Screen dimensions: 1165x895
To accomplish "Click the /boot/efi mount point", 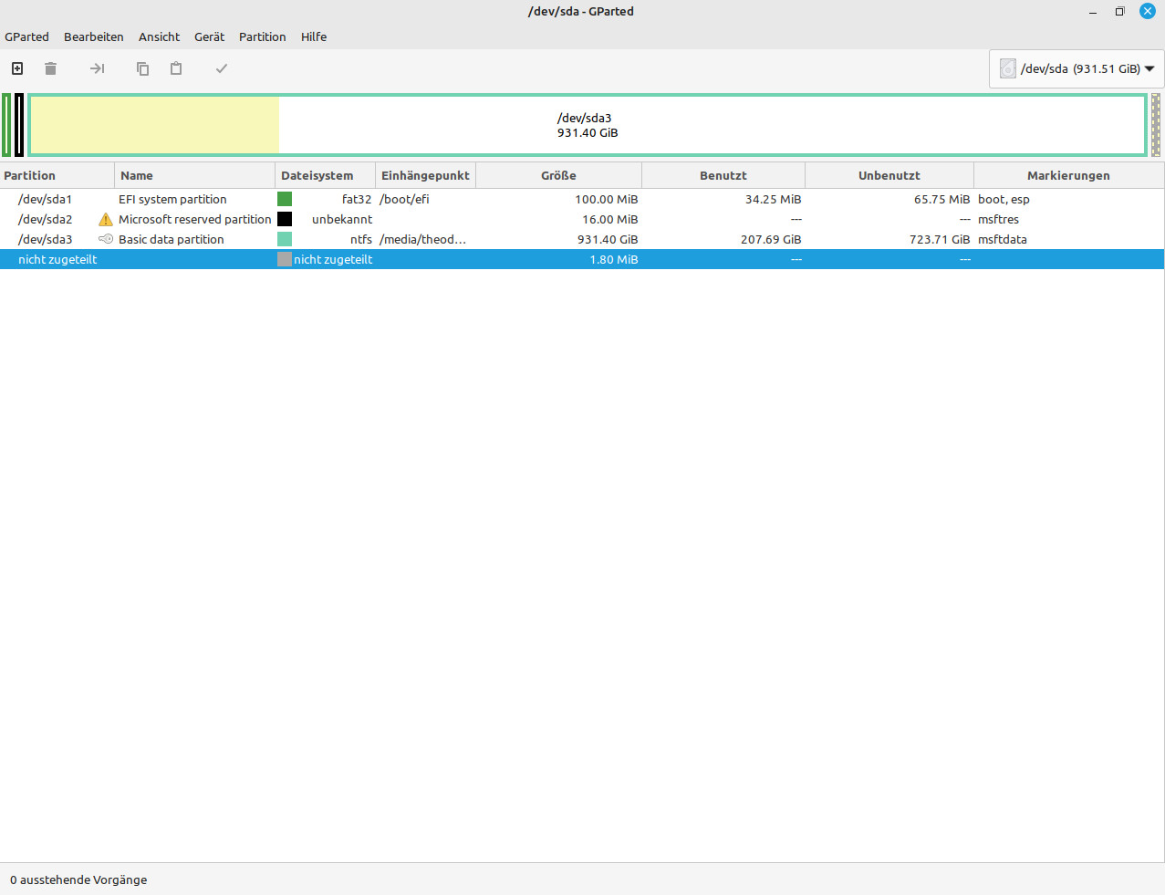I will click(404, 199).
